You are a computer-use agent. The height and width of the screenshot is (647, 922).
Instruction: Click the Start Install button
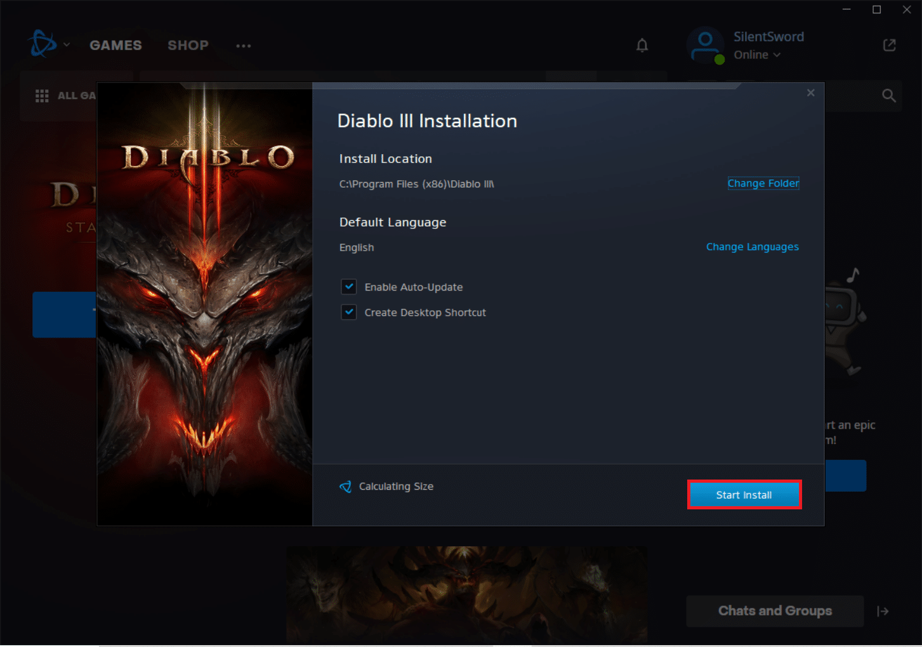(x=744, y=495)
